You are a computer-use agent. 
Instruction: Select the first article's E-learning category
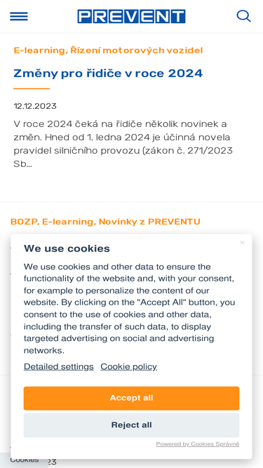click(x=39, y=51)
